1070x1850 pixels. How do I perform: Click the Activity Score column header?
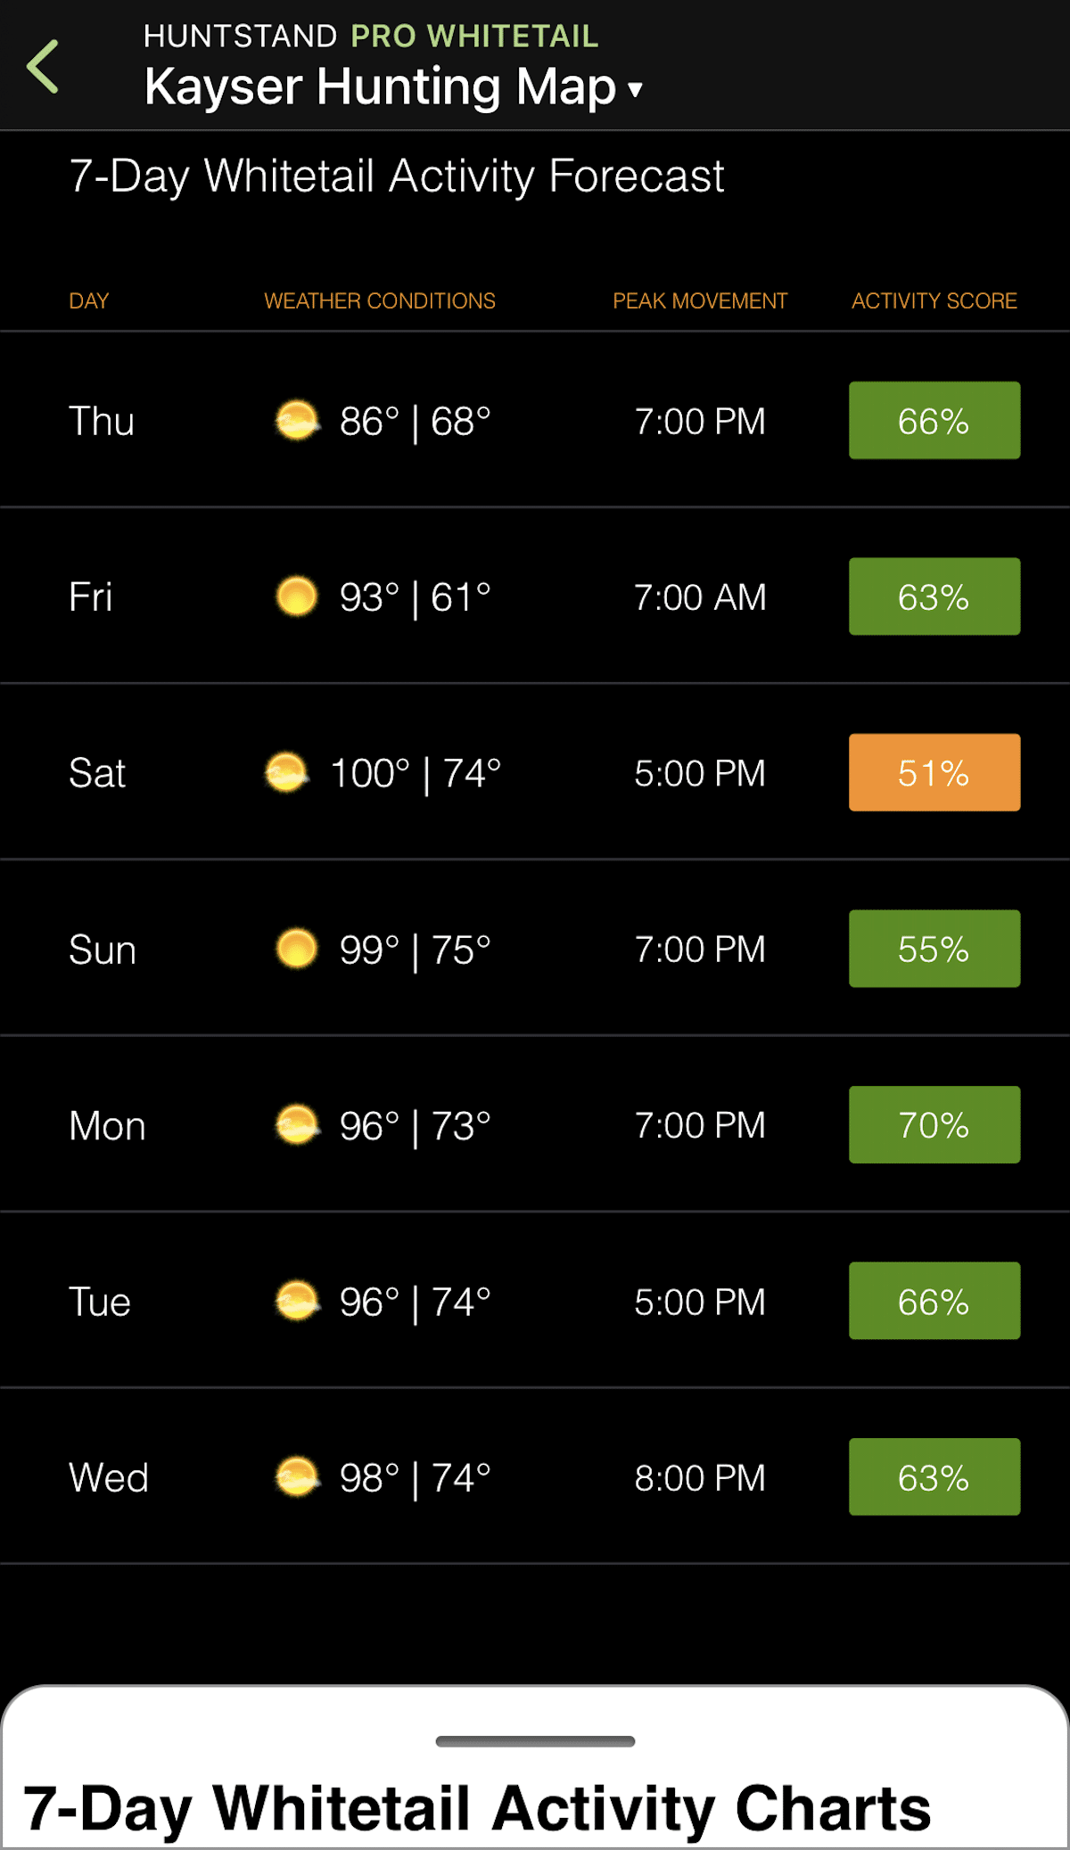pos(934,300)
